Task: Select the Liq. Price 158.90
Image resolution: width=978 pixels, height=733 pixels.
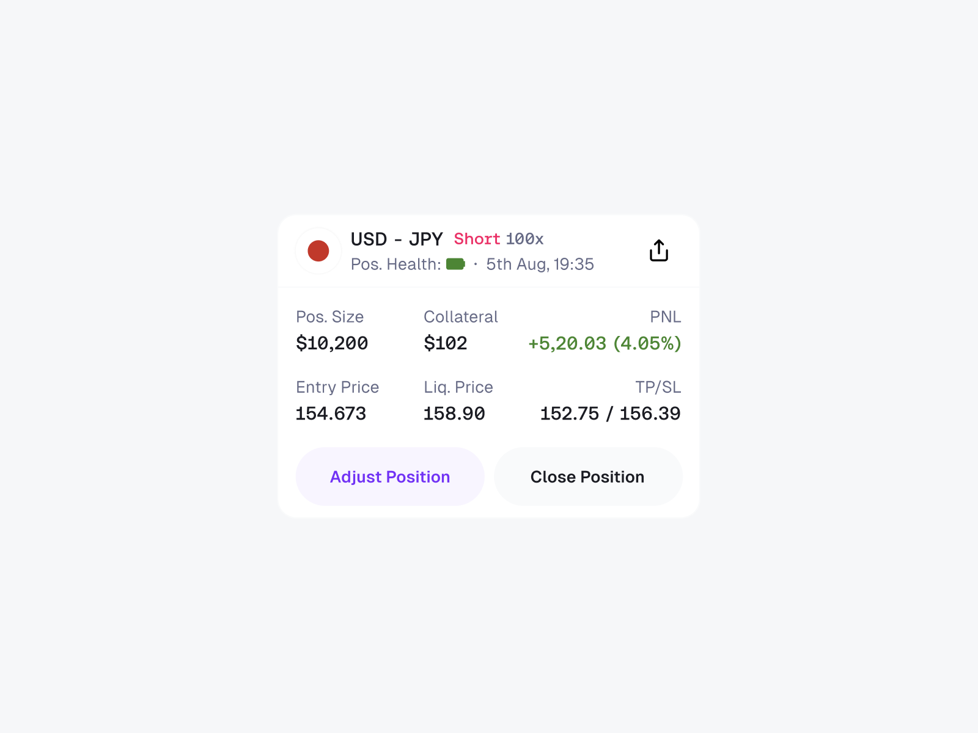Action: [454, 414]
